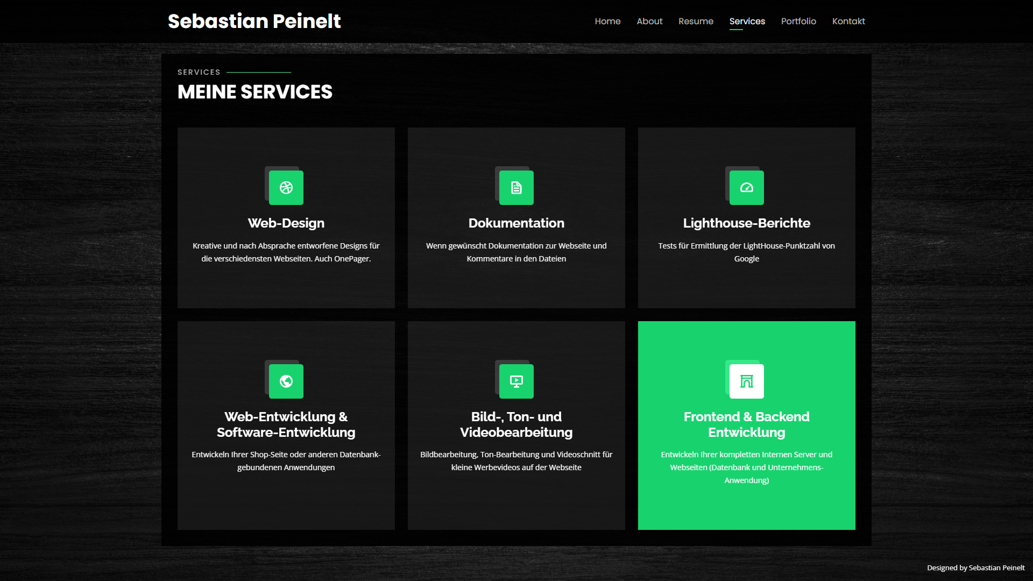The width and height of the screenshot is (1033, 581).
Task: Navigate to Kontakt in the menu
Action: pos(848,22)
